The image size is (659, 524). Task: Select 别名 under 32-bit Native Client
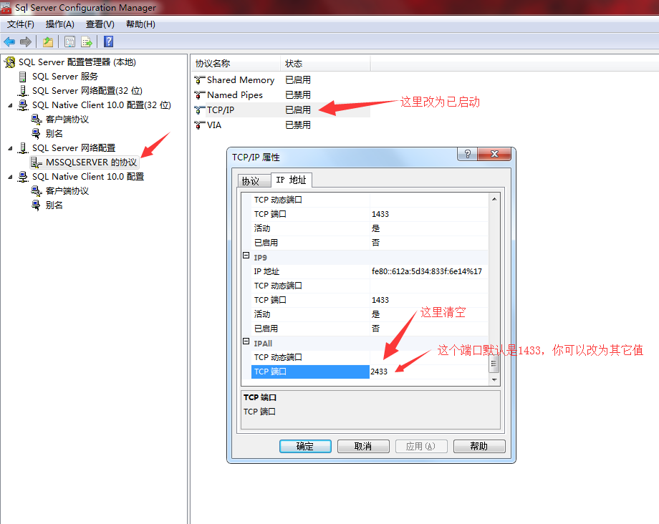click(54, 134)
